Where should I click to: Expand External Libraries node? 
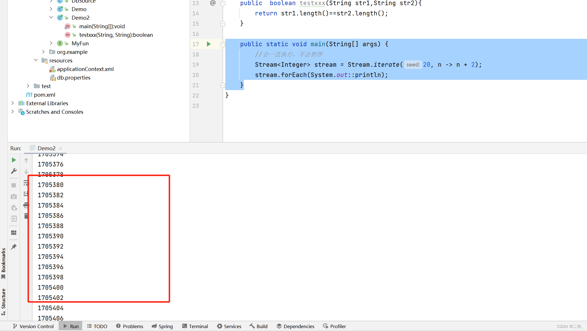click(x=13, y=103)
